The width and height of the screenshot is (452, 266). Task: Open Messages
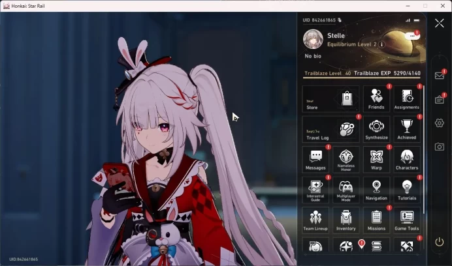click(x=315, y=160)
